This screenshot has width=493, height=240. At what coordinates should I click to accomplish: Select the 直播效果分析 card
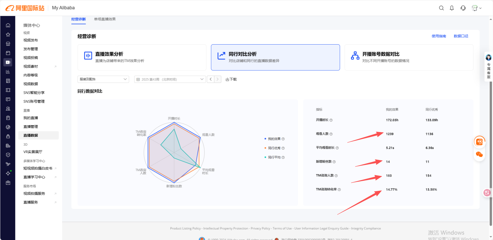pos(142,58)
